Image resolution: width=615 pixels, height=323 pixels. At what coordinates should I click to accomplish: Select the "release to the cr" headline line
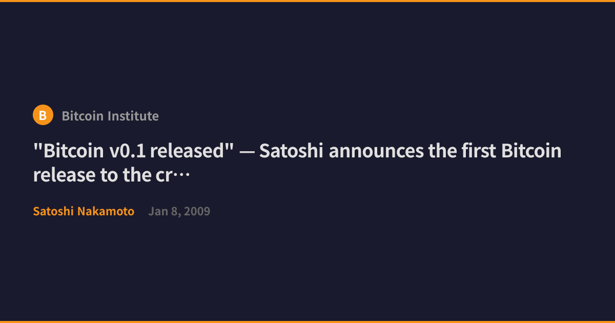pyautogui.click(x=103, y=175)
